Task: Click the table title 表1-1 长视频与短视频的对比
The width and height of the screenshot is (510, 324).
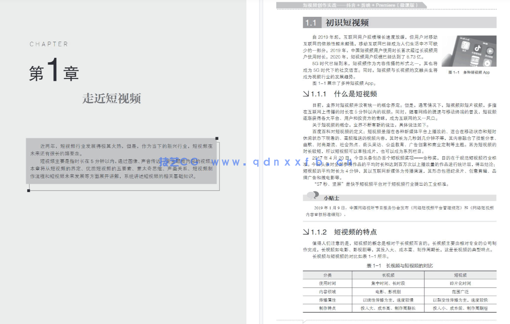Action: point(399,265)
